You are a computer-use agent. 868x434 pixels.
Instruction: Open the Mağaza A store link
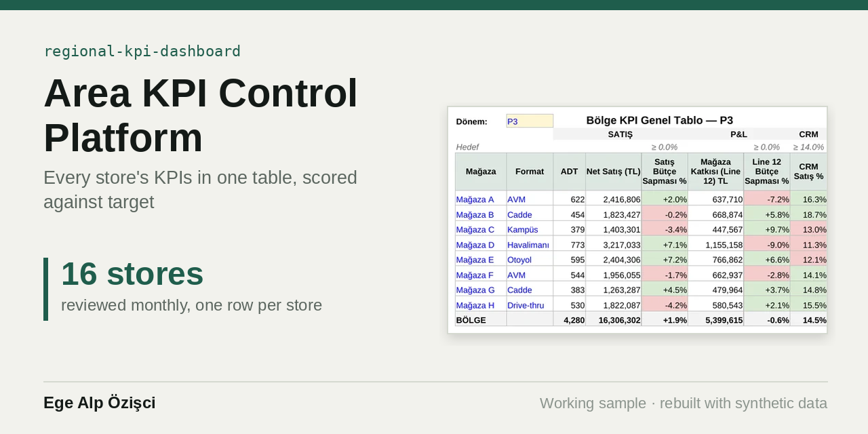[475, 199]
